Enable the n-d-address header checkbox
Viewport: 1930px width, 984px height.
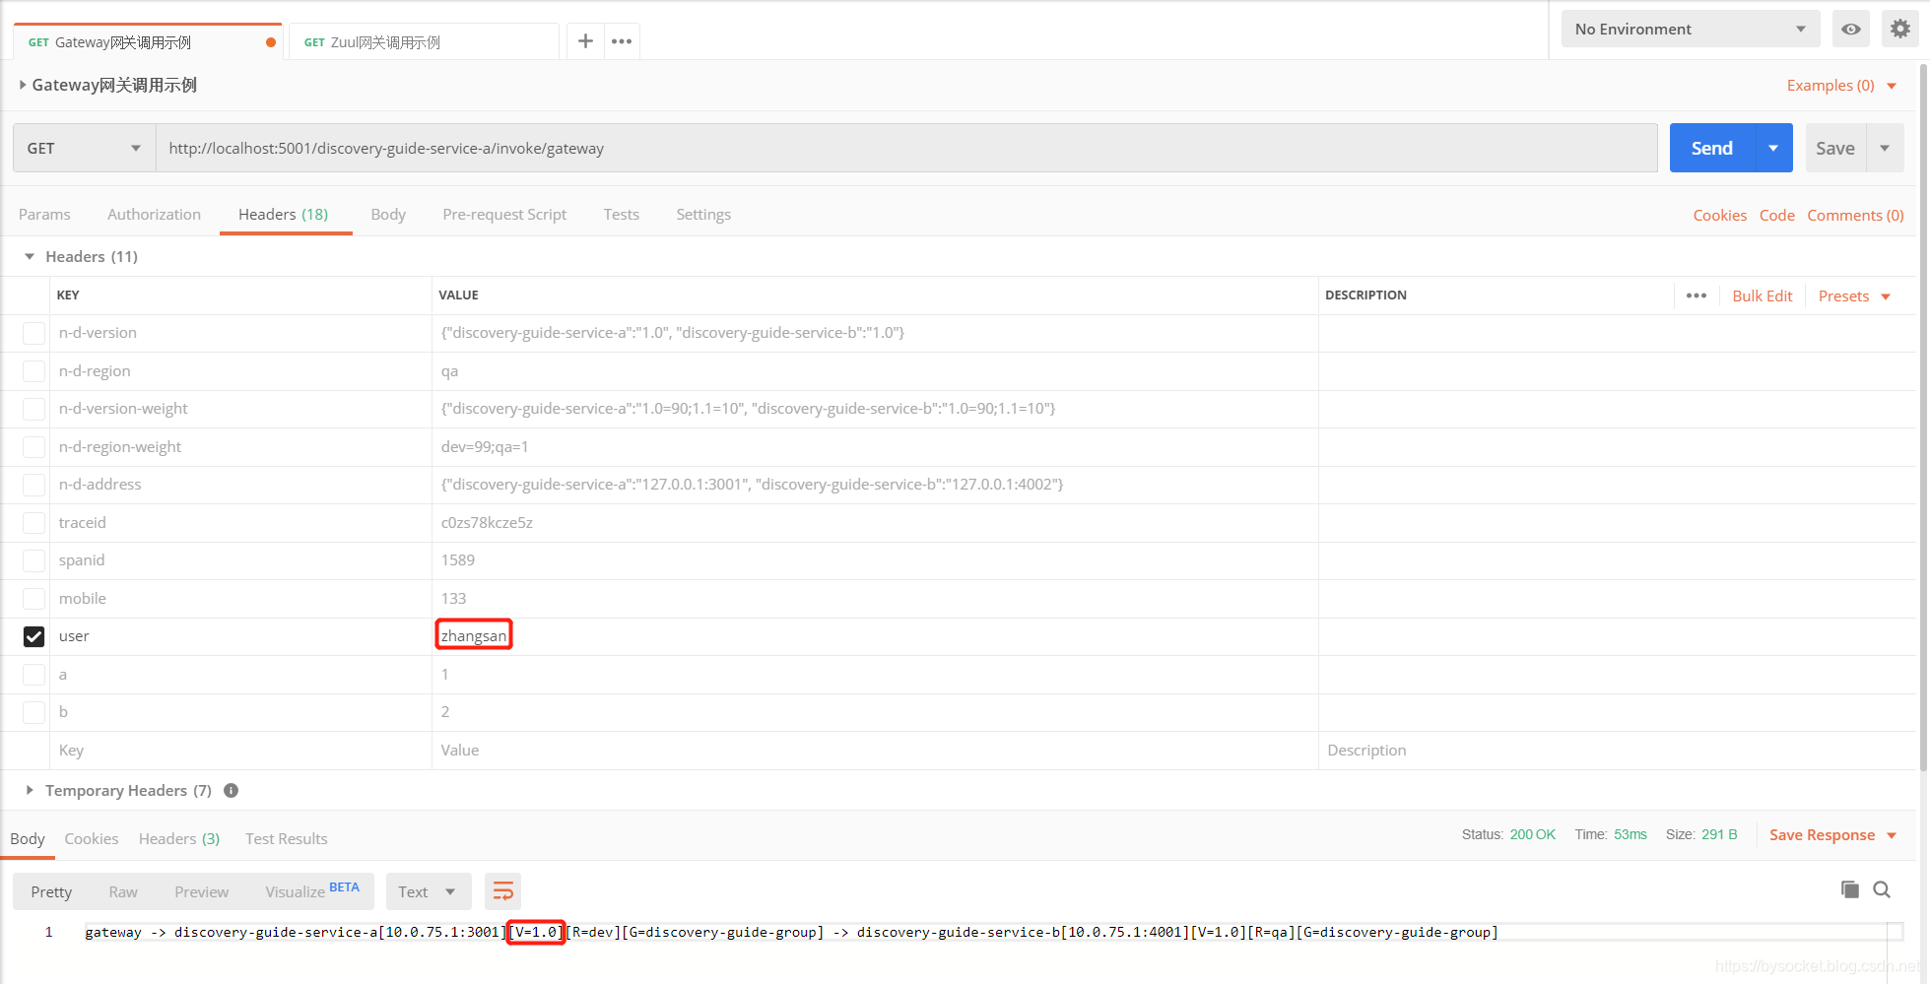click(x=33, y=485)
